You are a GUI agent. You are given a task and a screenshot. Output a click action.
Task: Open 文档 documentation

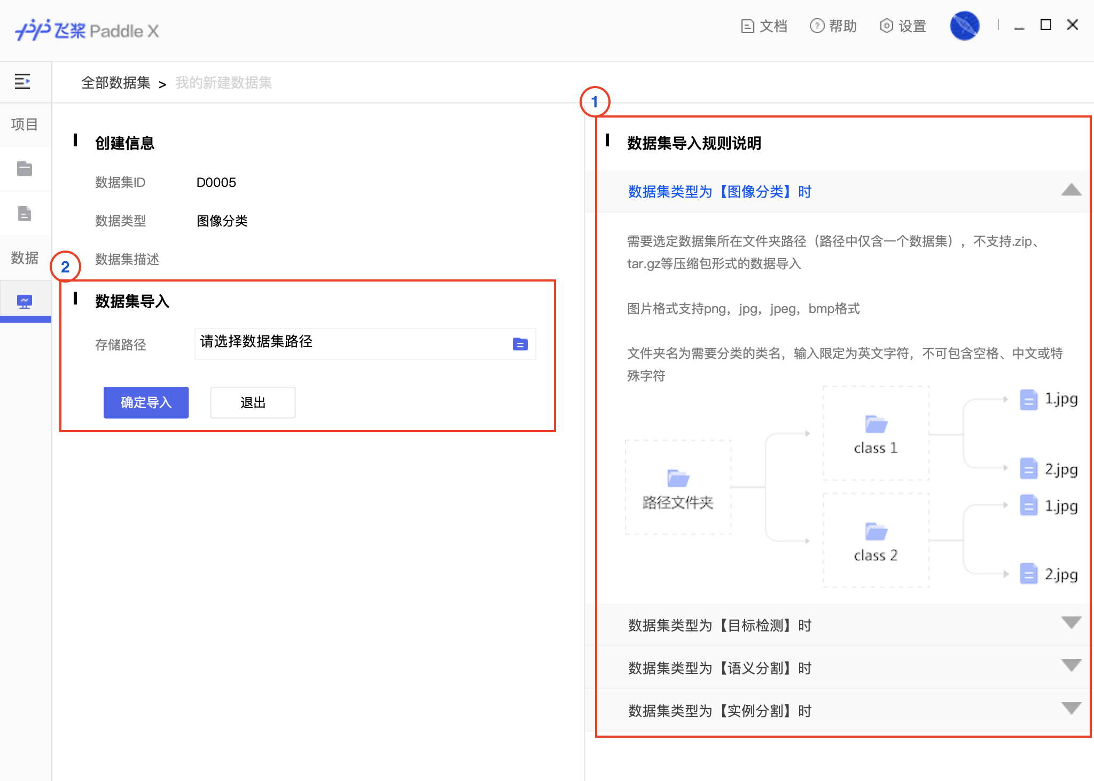pos(764,26)
